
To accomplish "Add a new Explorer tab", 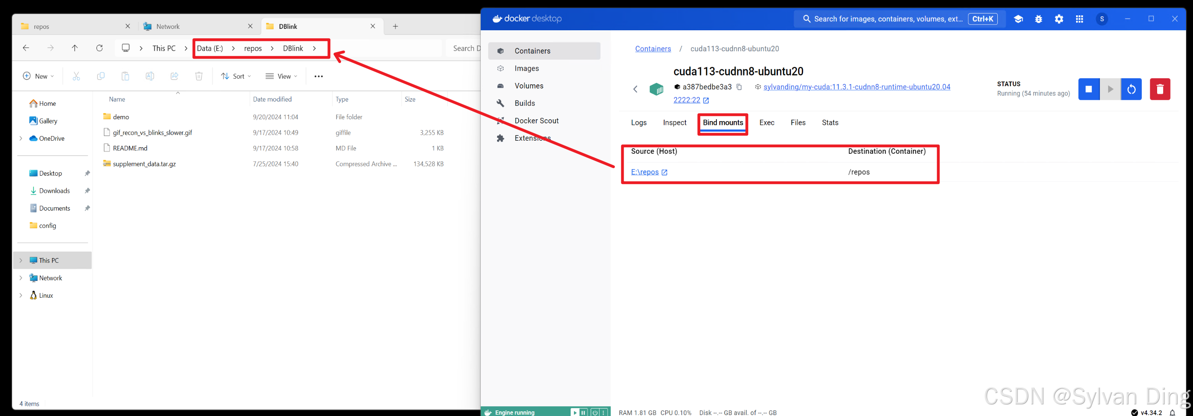I will click(395, 27).
